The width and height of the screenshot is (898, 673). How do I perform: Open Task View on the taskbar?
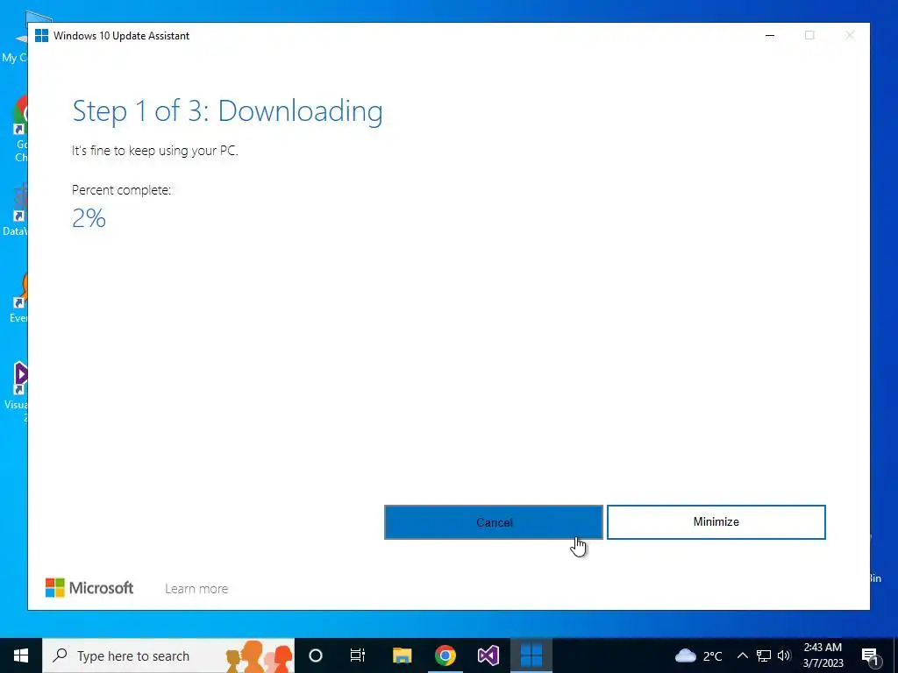click(x=358, y=655)
